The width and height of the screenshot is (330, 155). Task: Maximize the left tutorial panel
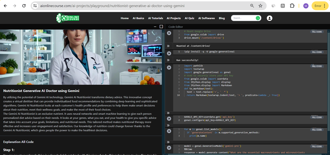pos(161,27)
